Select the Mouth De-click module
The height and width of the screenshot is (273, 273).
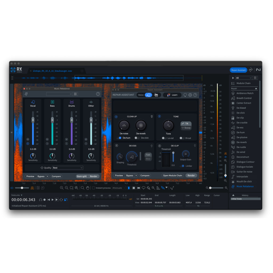[x=243, y=181]
